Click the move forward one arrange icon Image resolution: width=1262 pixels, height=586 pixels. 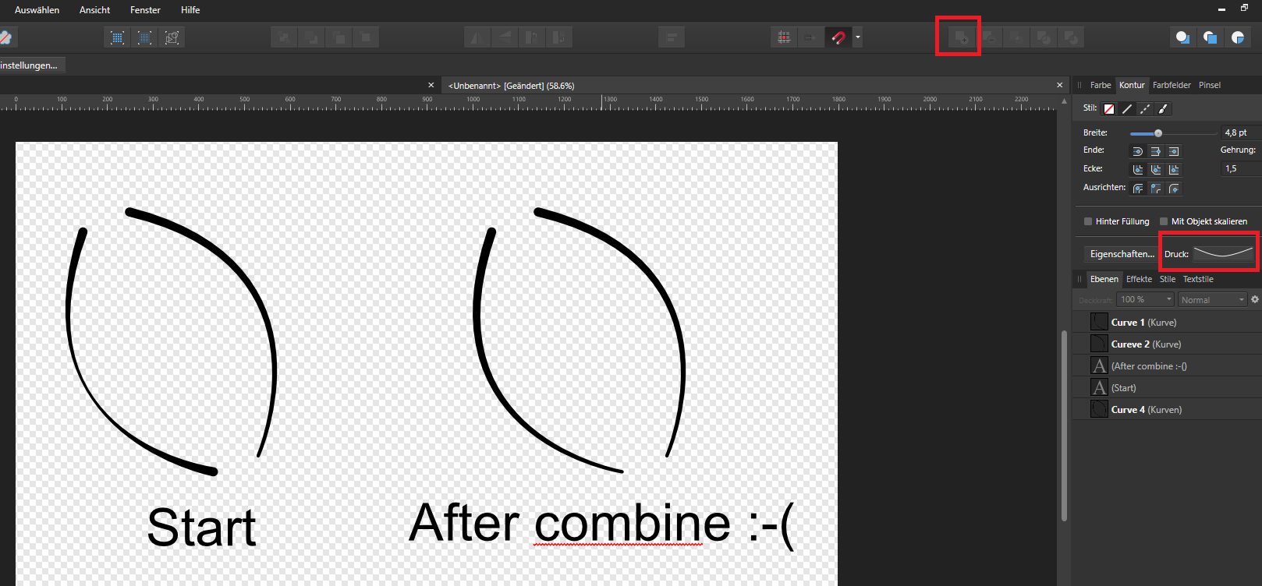pyautogui.click(x=339, y=37)
